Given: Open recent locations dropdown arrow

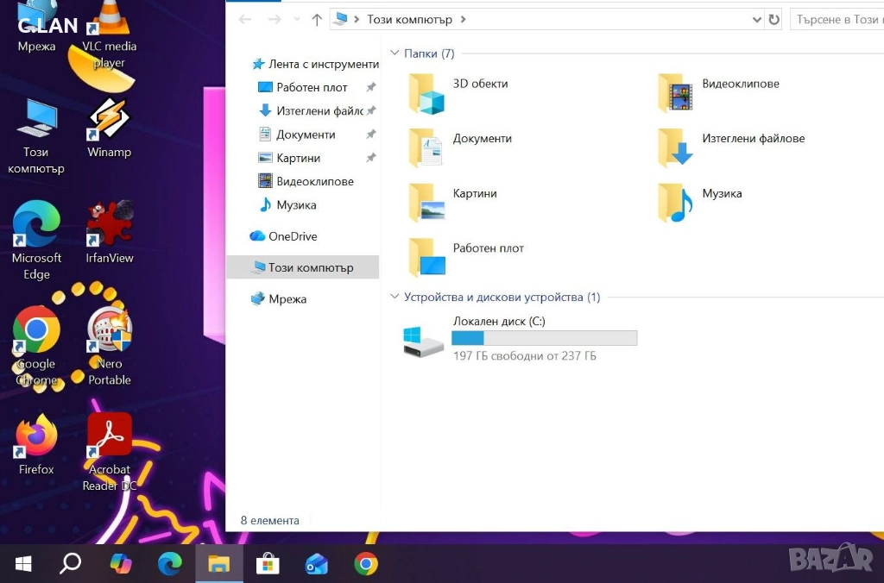Looking at the screenshot, I should pos(298,19).
